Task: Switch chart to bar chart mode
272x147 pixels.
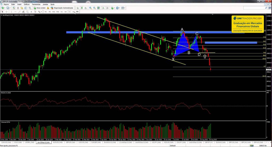Action: (x=78, y=8)
